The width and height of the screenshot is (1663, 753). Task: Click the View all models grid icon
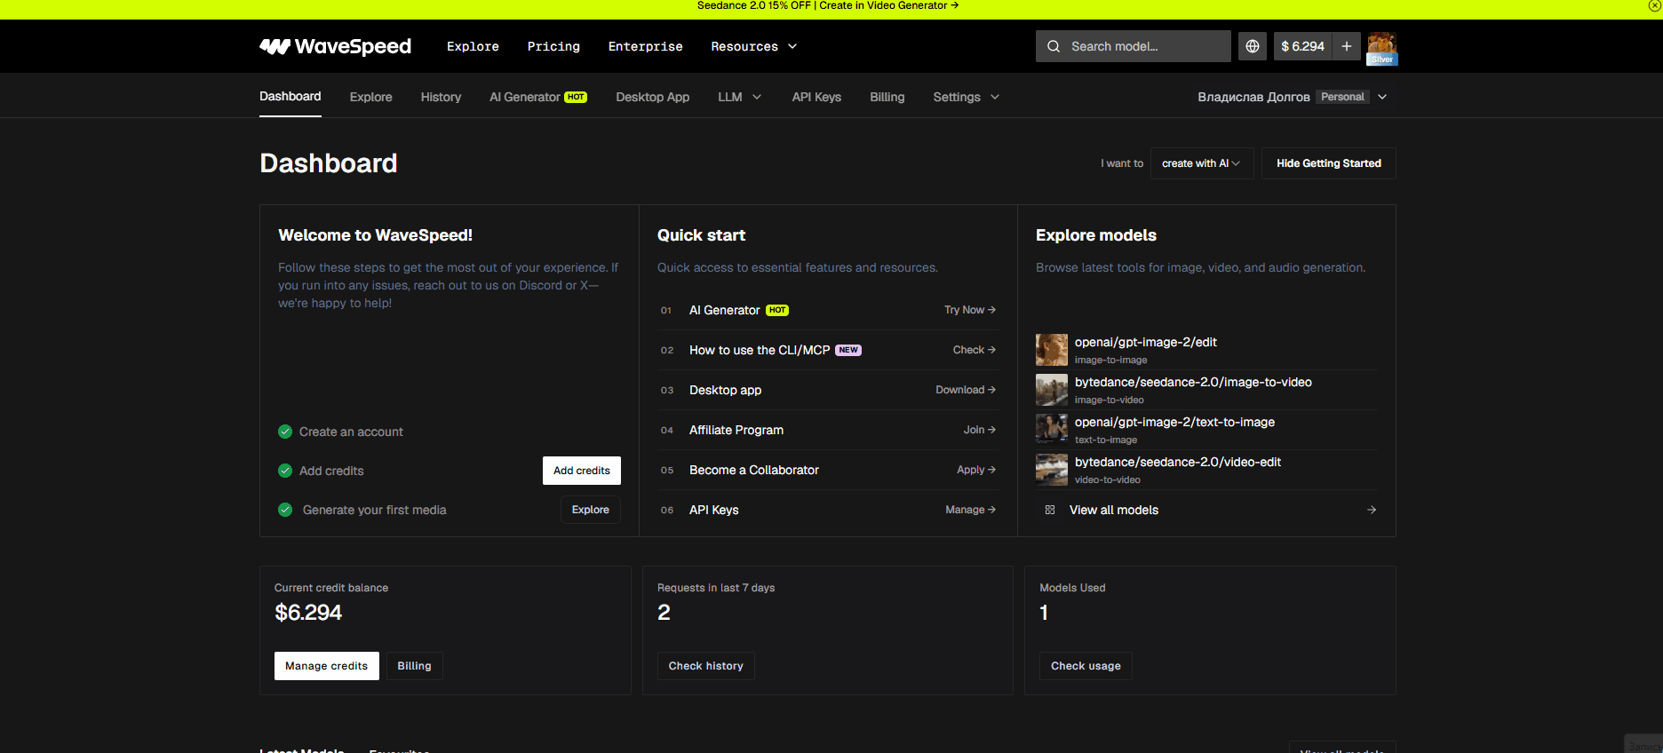pyautogui.click(x=1050, y=510)
